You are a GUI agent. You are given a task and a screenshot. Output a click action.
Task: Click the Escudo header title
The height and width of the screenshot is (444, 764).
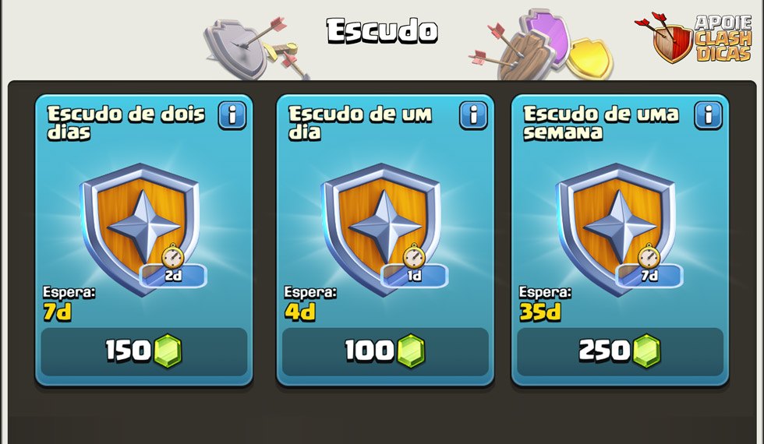point(382,30)
